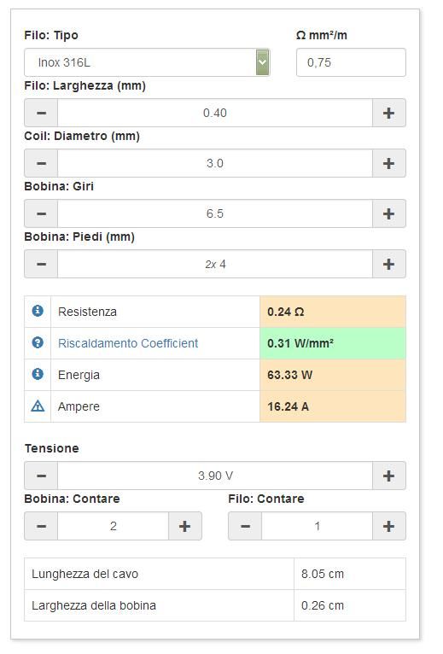Screen dimensions: 443x654
Task: Add a turn with Bobina Giri plus
Action: pyautogui.click(x=388, y=213)
